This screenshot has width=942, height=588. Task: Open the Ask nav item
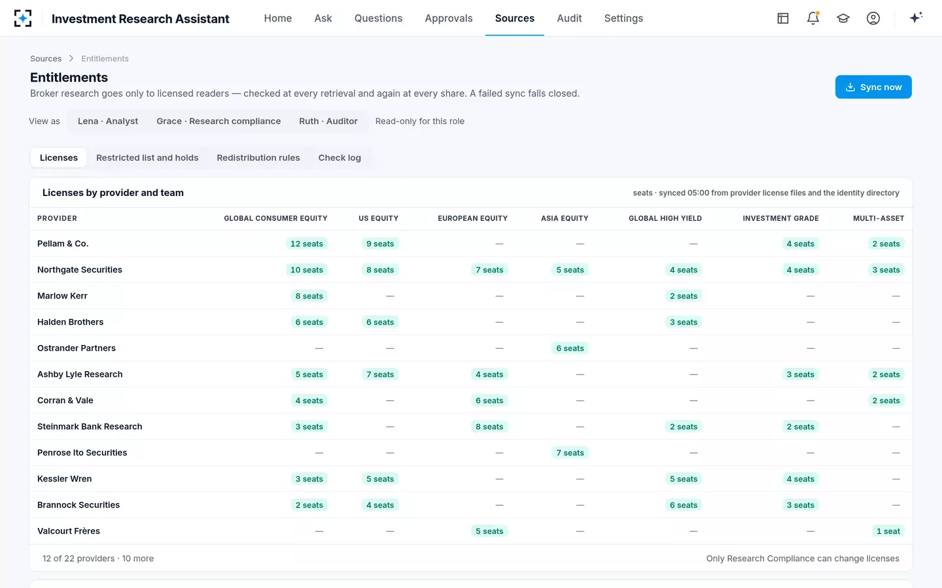323,18
